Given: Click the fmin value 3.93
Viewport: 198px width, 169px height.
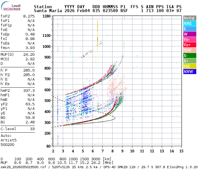Looking at the screenshot, I should 30,48.
